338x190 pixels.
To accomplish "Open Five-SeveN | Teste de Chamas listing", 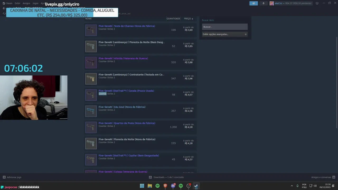I will (127, 26).
